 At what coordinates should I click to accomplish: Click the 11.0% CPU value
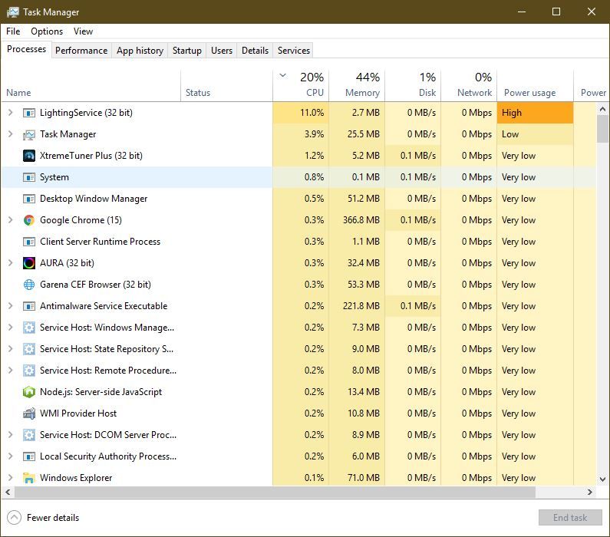(312, 113)
